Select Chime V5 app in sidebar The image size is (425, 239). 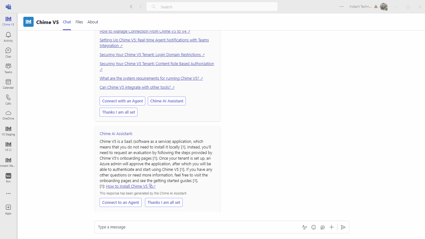click(x=8, y=21)
